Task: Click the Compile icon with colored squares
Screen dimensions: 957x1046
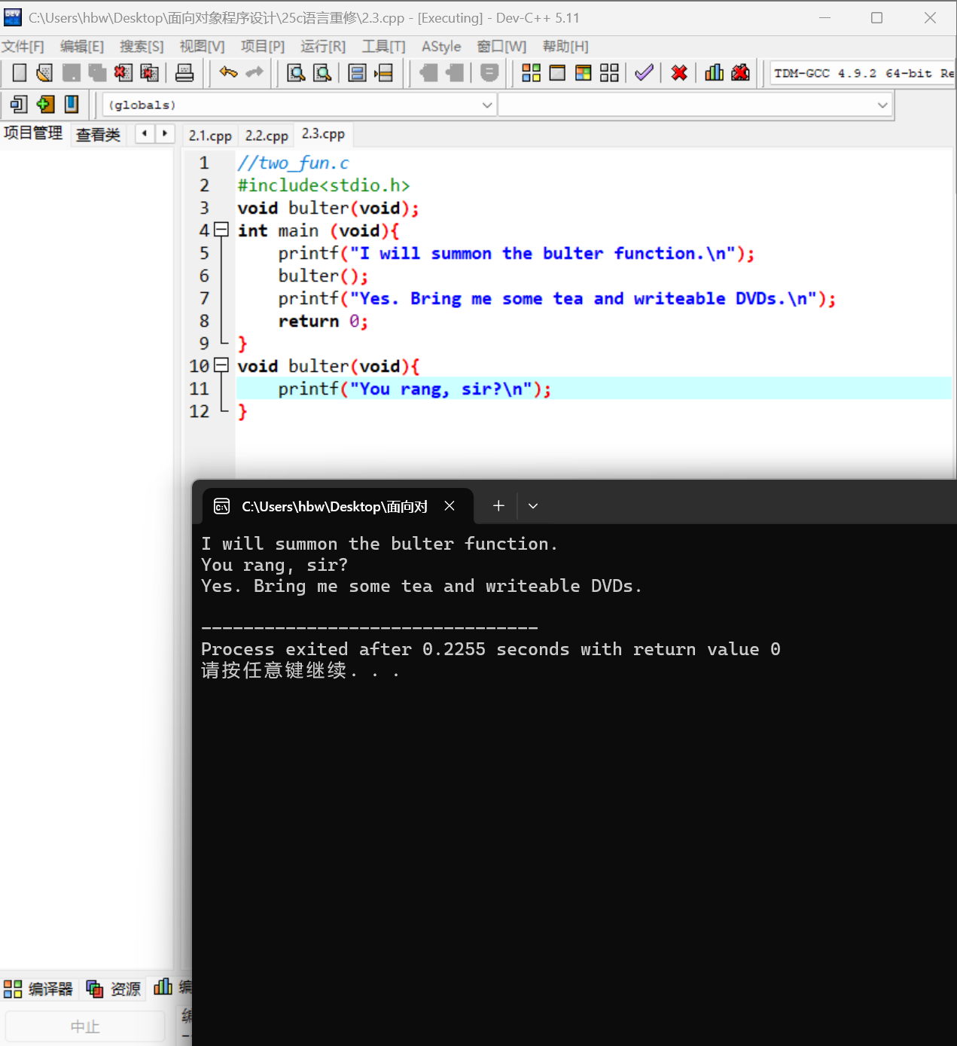Action: [x=531, y=73]
